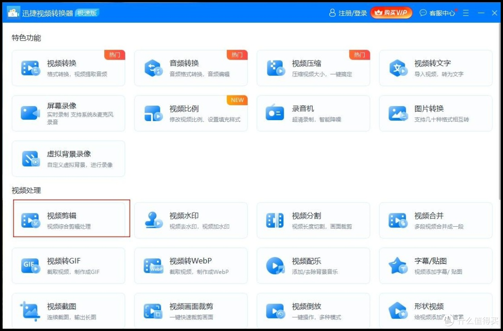
Task: Click the 视频剪辑 scissors film icon
Action: point(30,220)
